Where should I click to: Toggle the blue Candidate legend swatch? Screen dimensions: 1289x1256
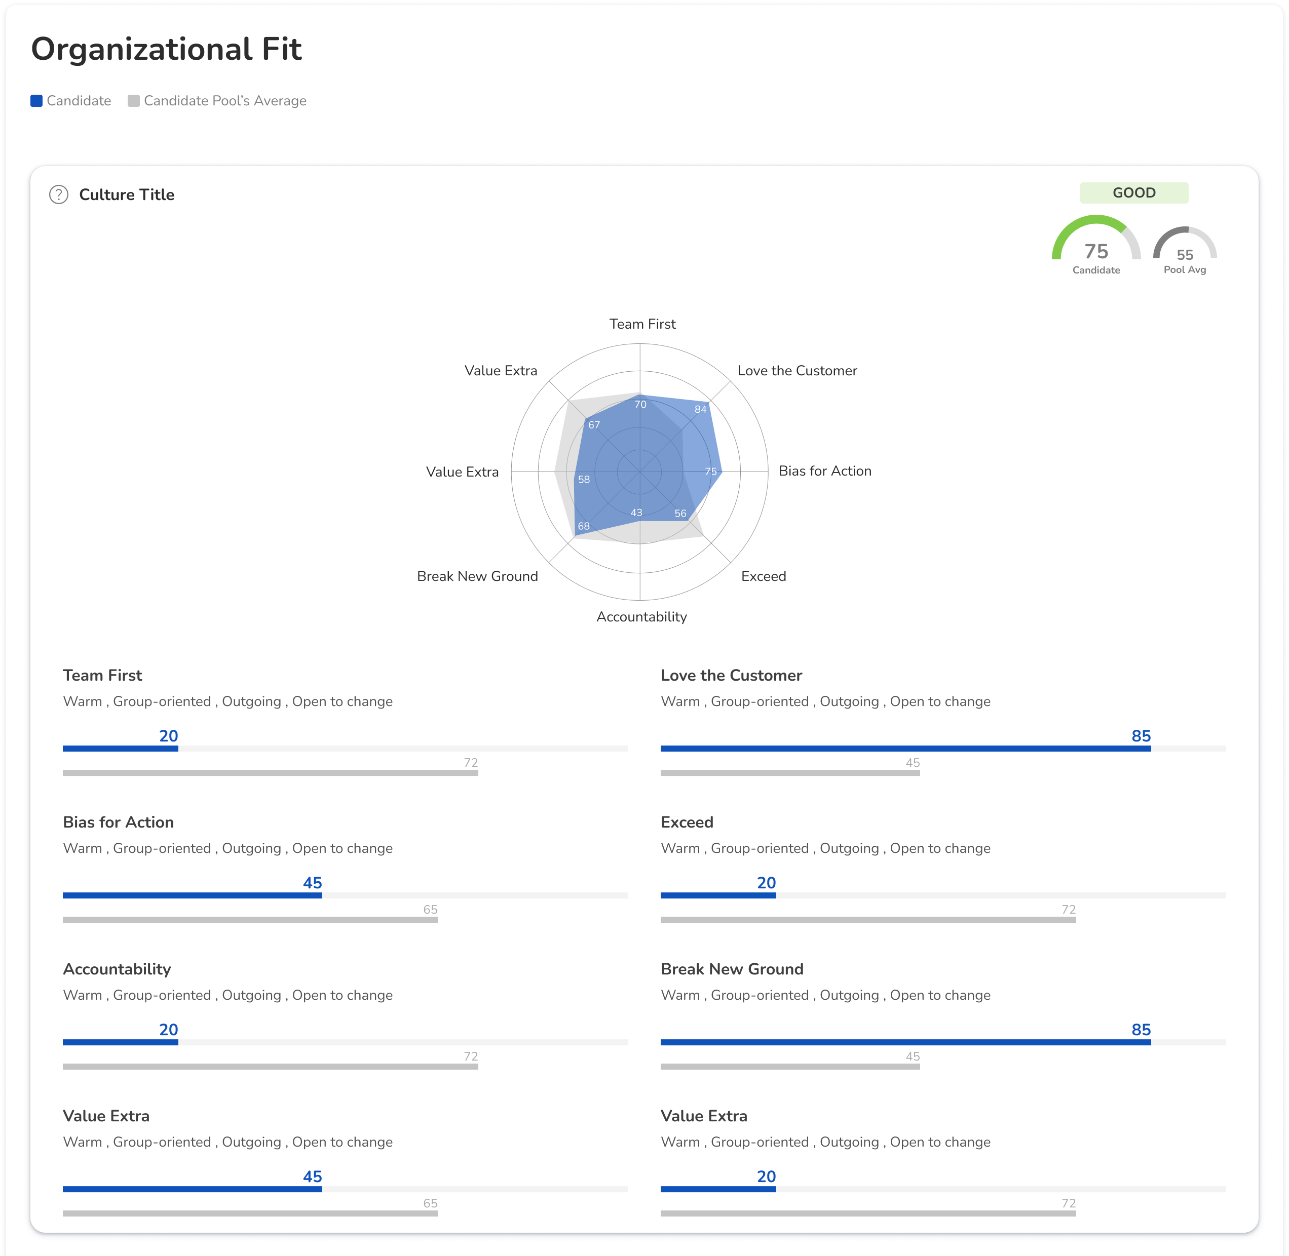click(x=37, y=101)
